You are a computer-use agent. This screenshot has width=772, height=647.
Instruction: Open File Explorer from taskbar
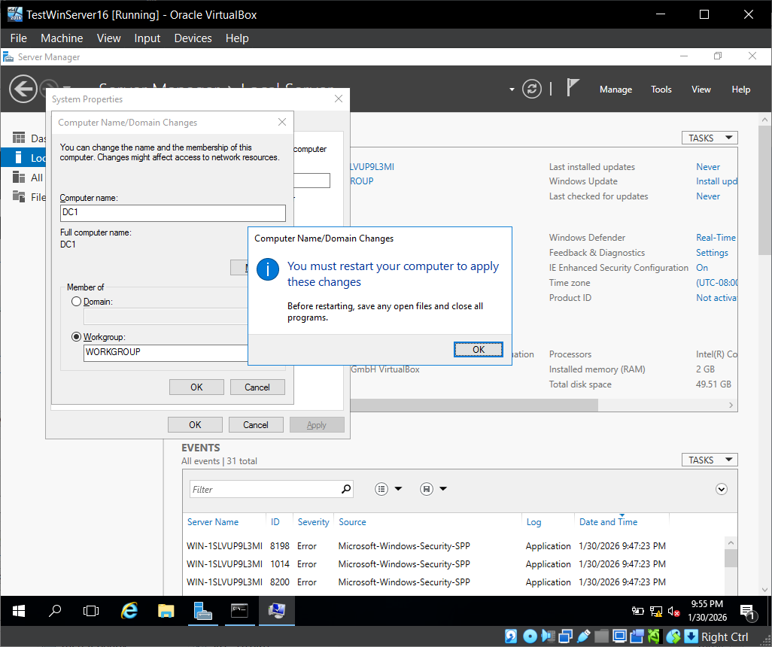pyautogui.click(x=166, y=611)
